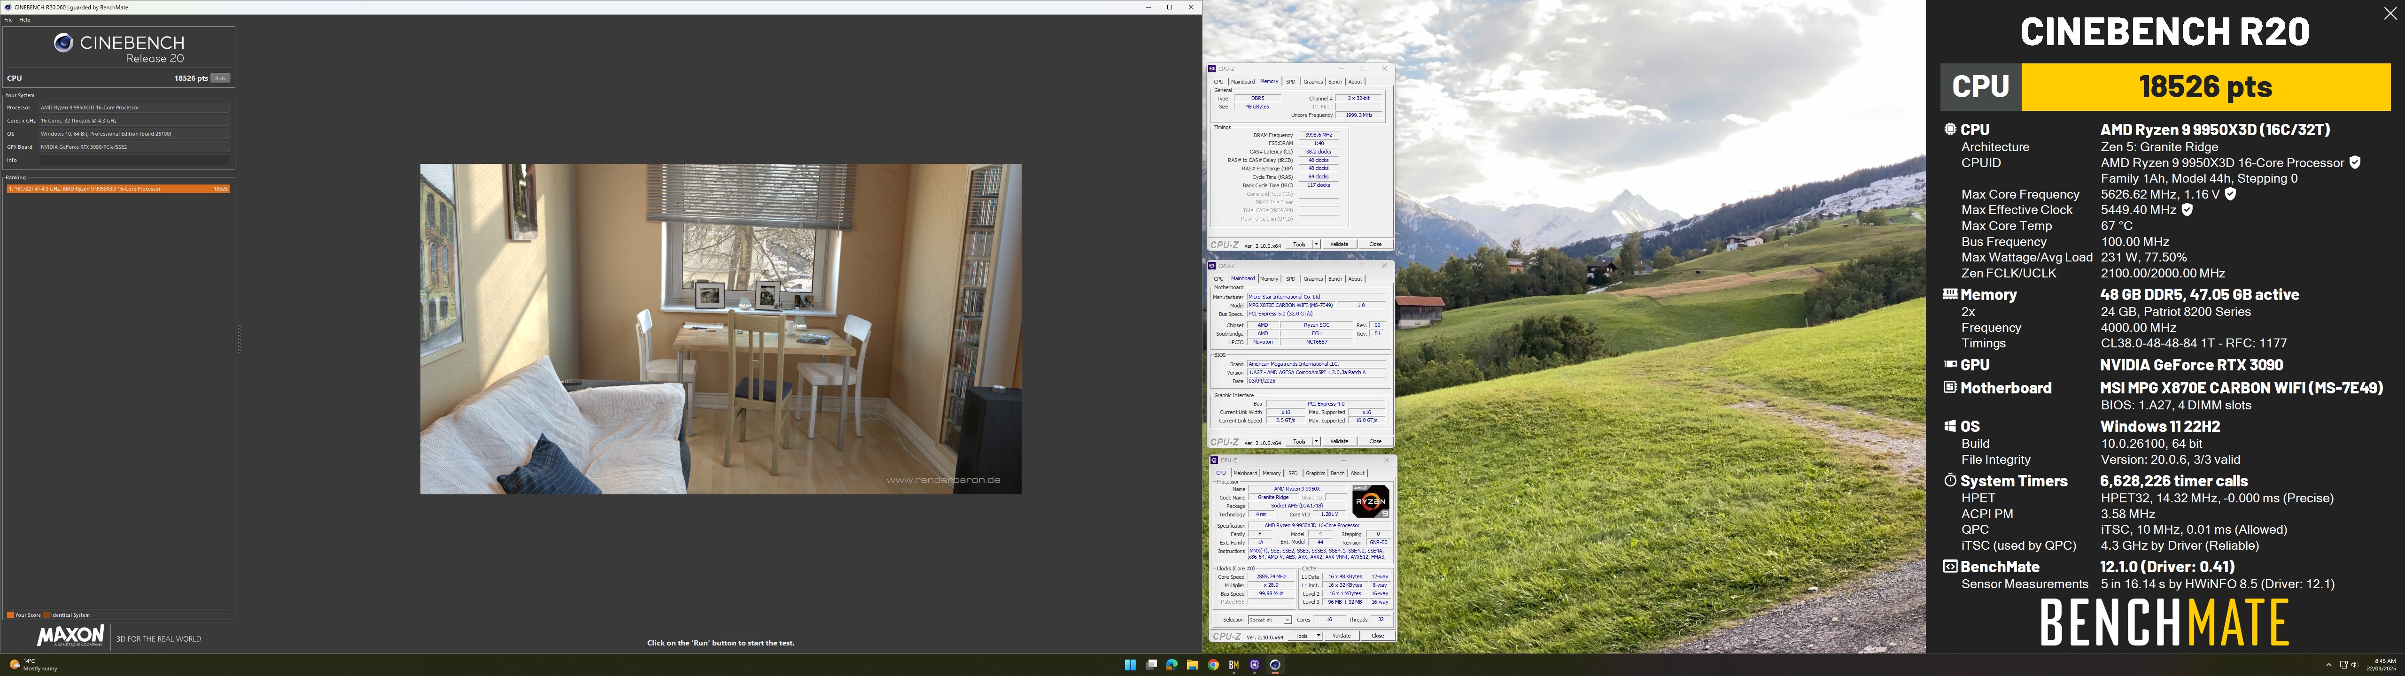This screenshot has width=2405, height=676.
Task: Expand Tools dropdown arrow in middle CPU-Z window
Action: 1316,442
